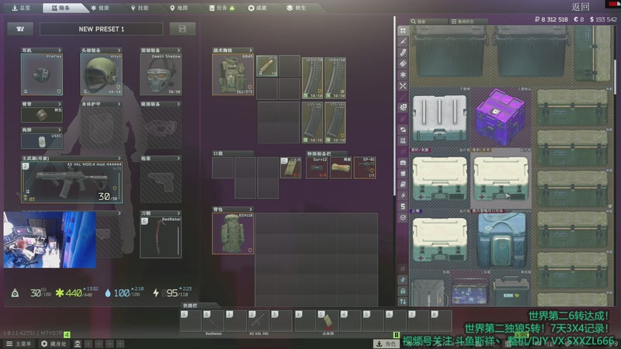The image size is (621, 349).
Task: Open the equipment presets list button
Action: coord(20,29)
